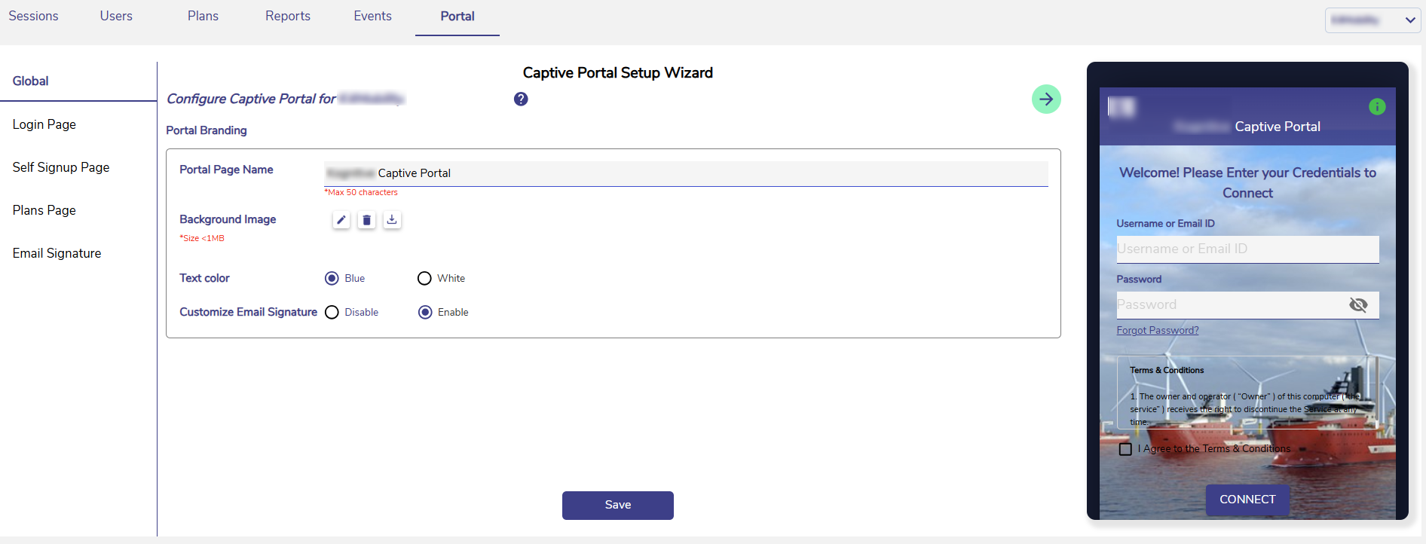Switch to the Reports tab
Image resolution: width=1426 pixels, height=544 pixels.
(x=288, y=16)
